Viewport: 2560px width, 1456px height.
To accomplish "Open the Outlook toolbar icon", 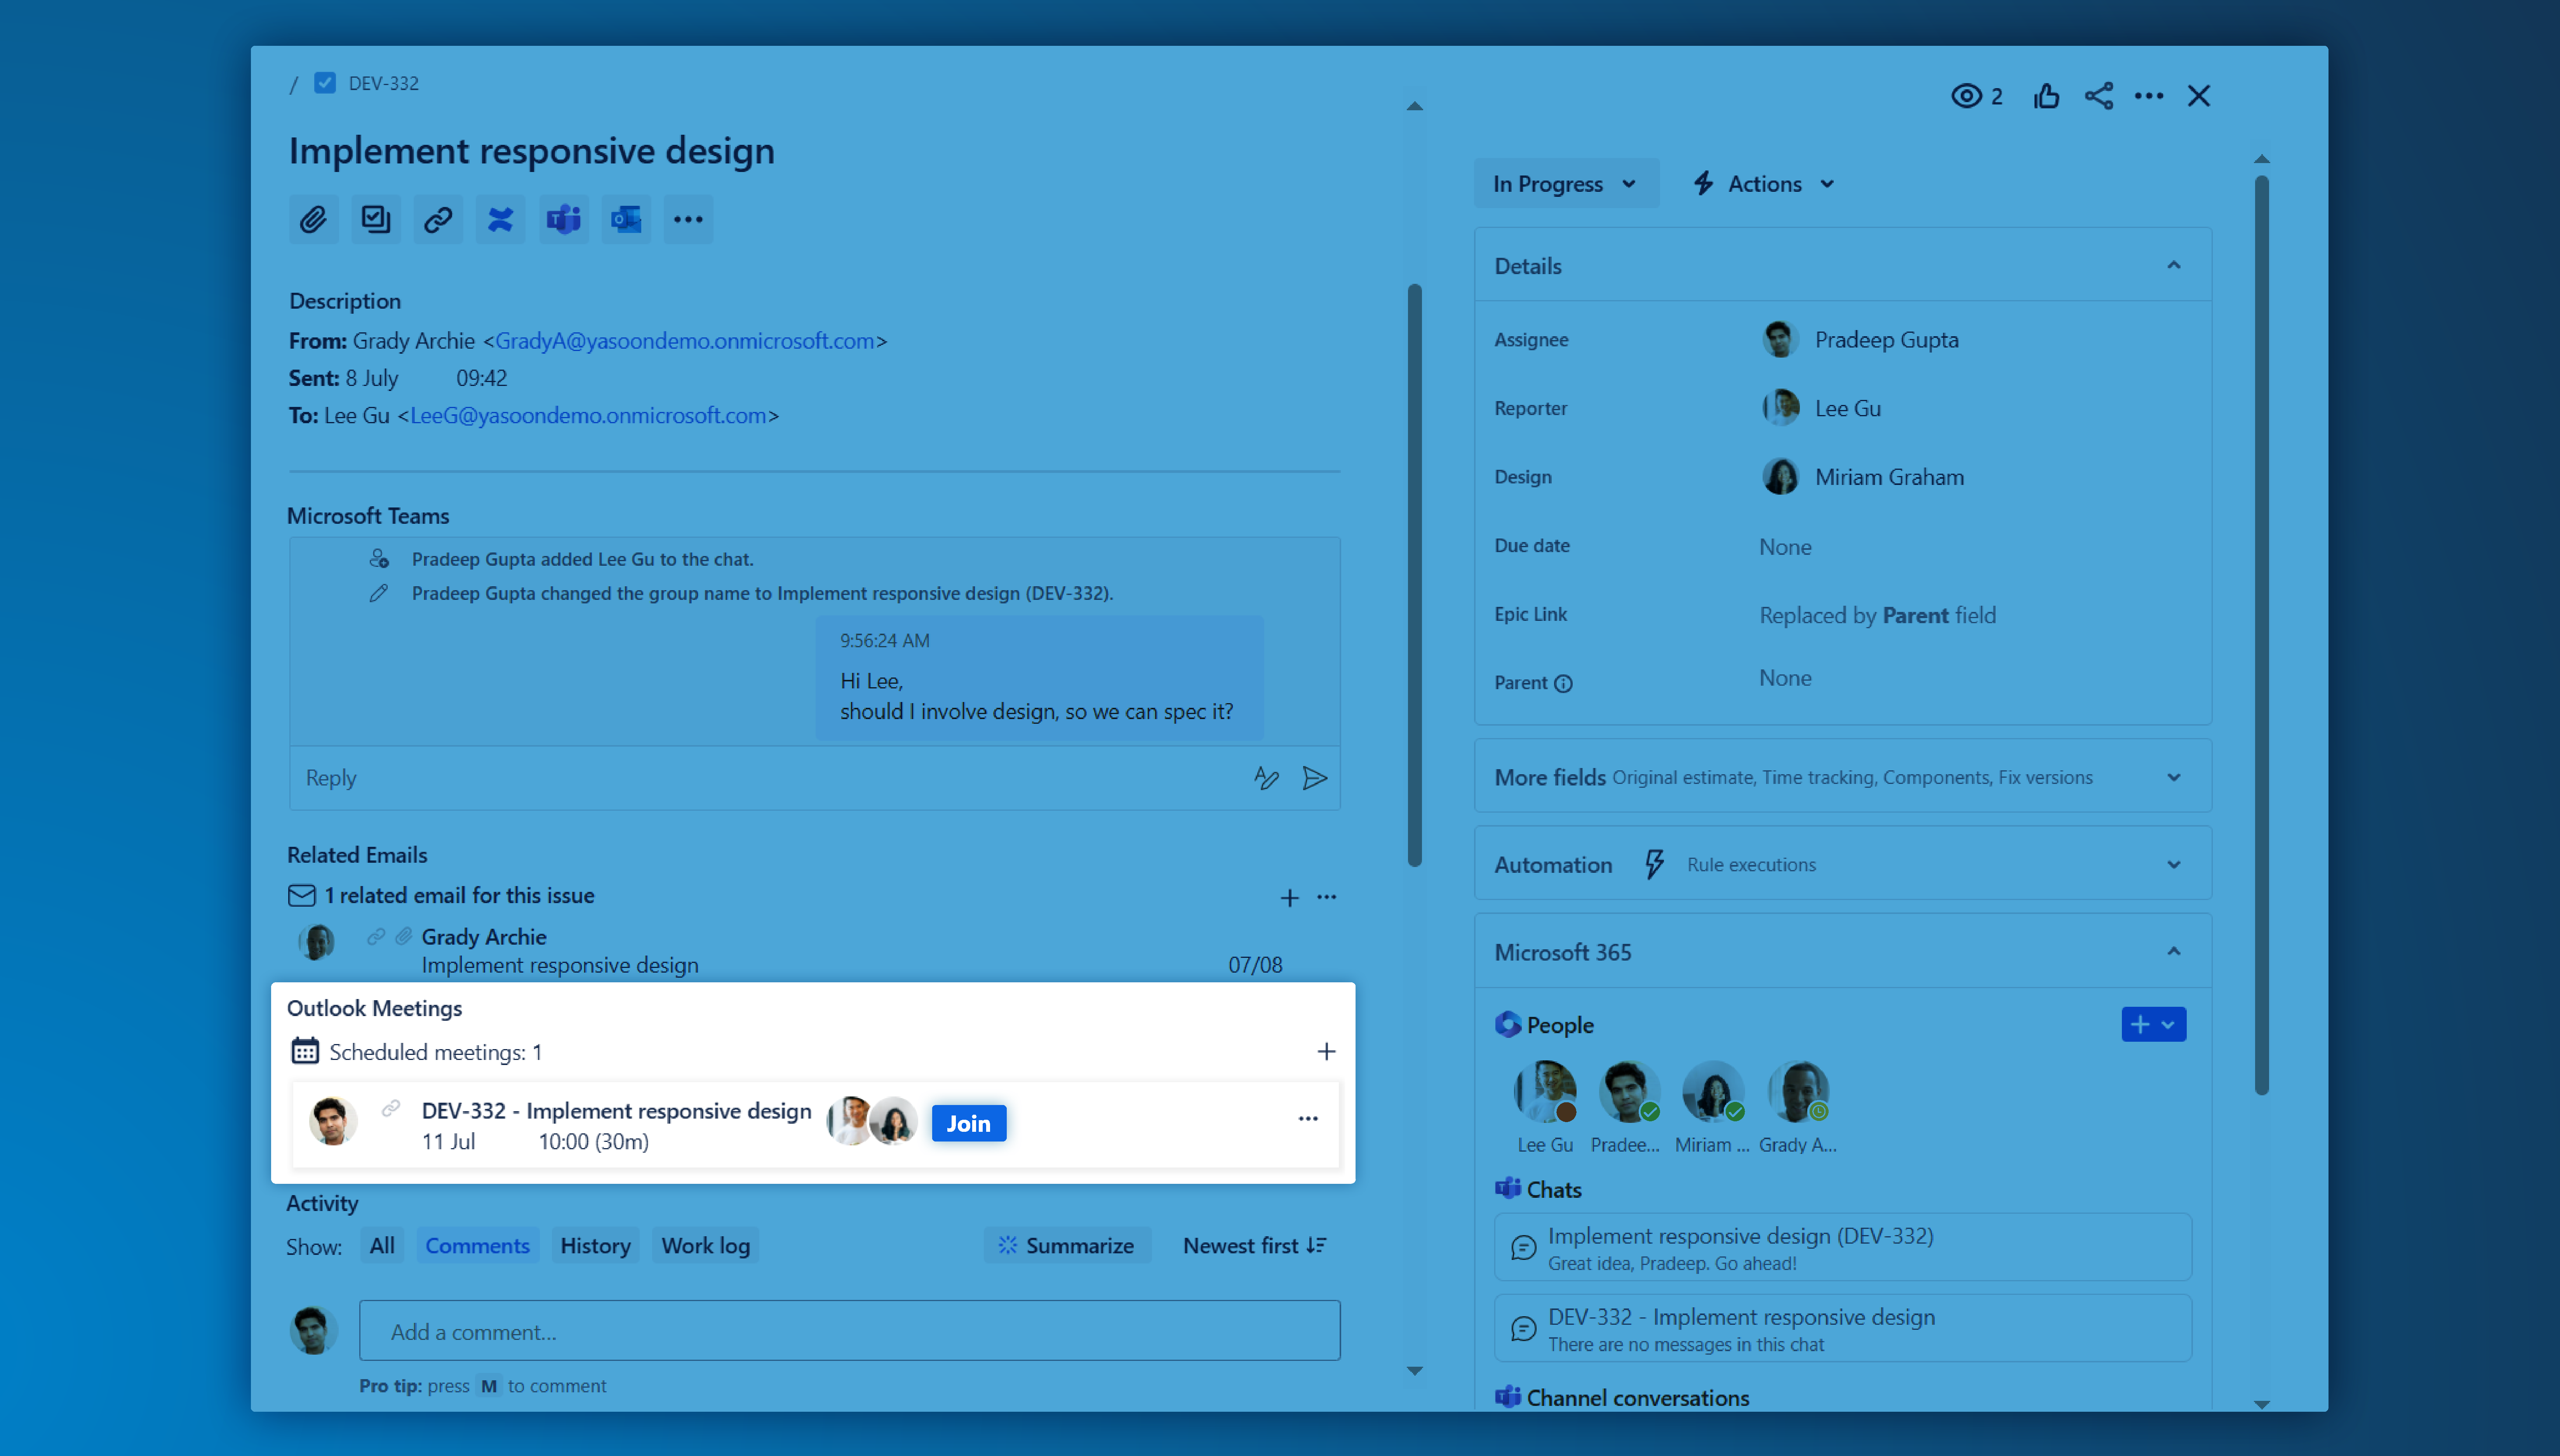I will [626, 219].
